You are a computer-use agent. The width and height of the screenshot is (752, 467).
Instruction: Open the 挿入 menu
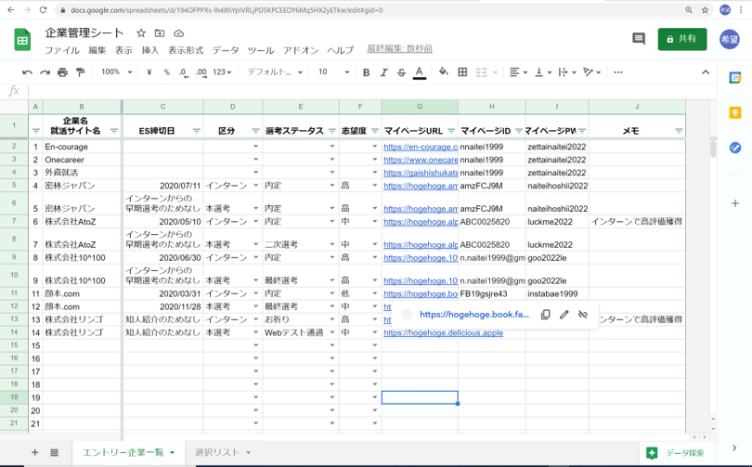tap(150, 50)
